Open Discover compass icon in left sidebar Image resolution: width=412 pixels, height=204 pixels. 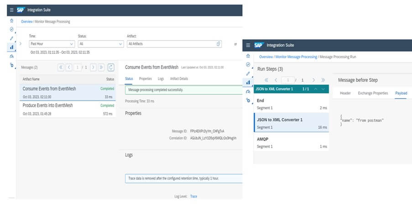11,29
